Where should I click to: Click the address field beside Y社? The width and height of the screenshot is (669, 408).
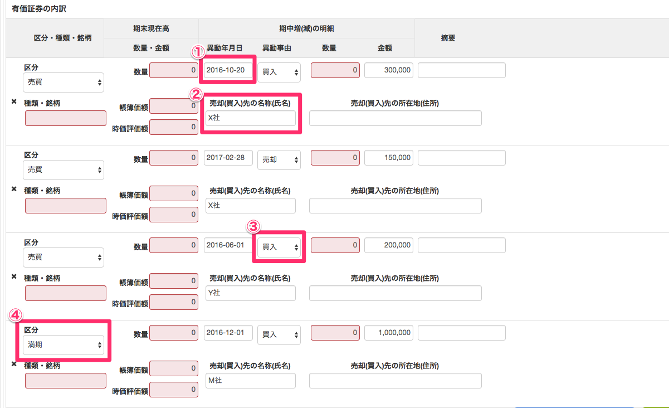pos(395,293)
